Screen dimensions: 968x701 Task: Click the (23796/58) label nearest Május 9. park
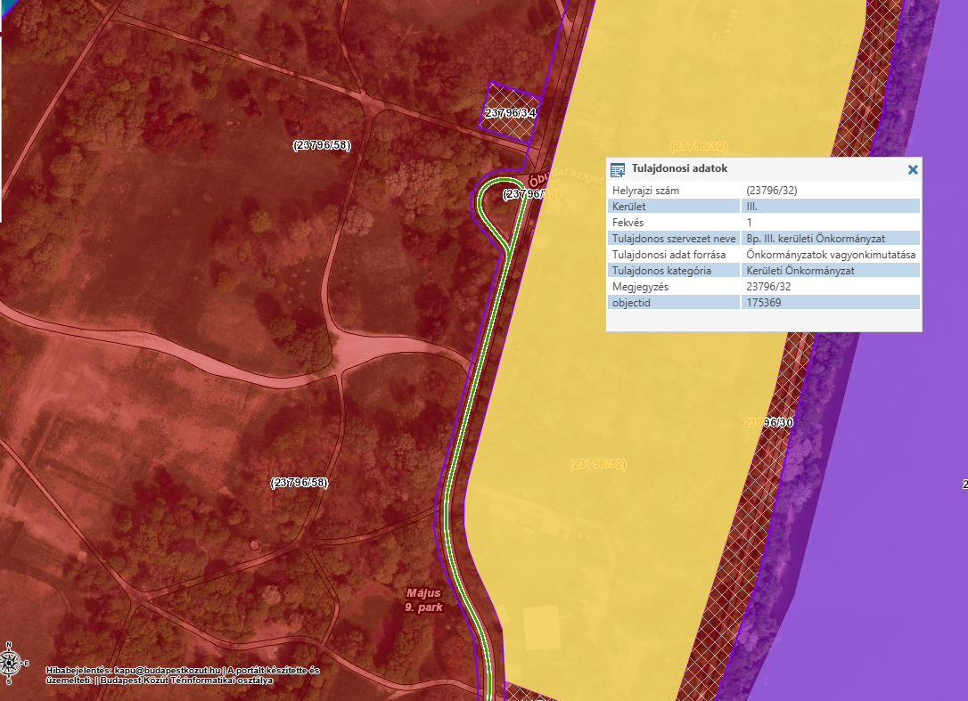(x=299, y=483)
